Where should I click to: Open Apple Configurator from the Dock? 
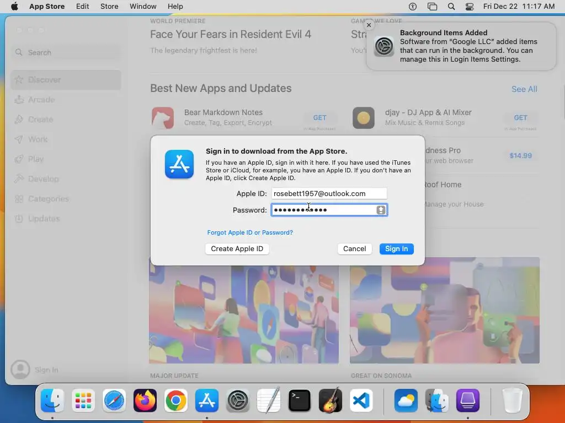coord(468,400)
